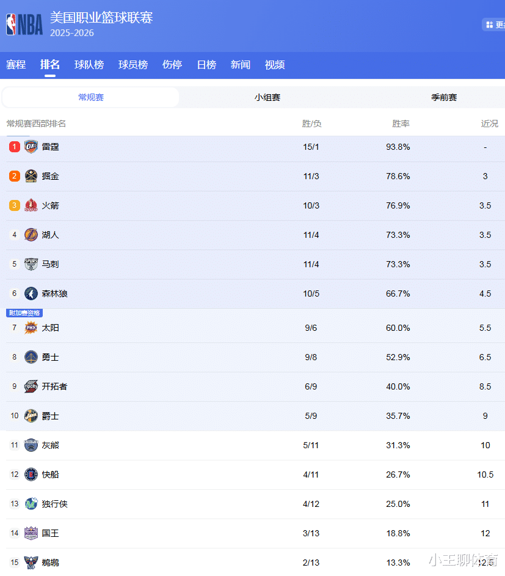Click the Suns (太阳) team logo
This screenshot has width=505, height=576.
pyautogui.click(x=31, y=328)
